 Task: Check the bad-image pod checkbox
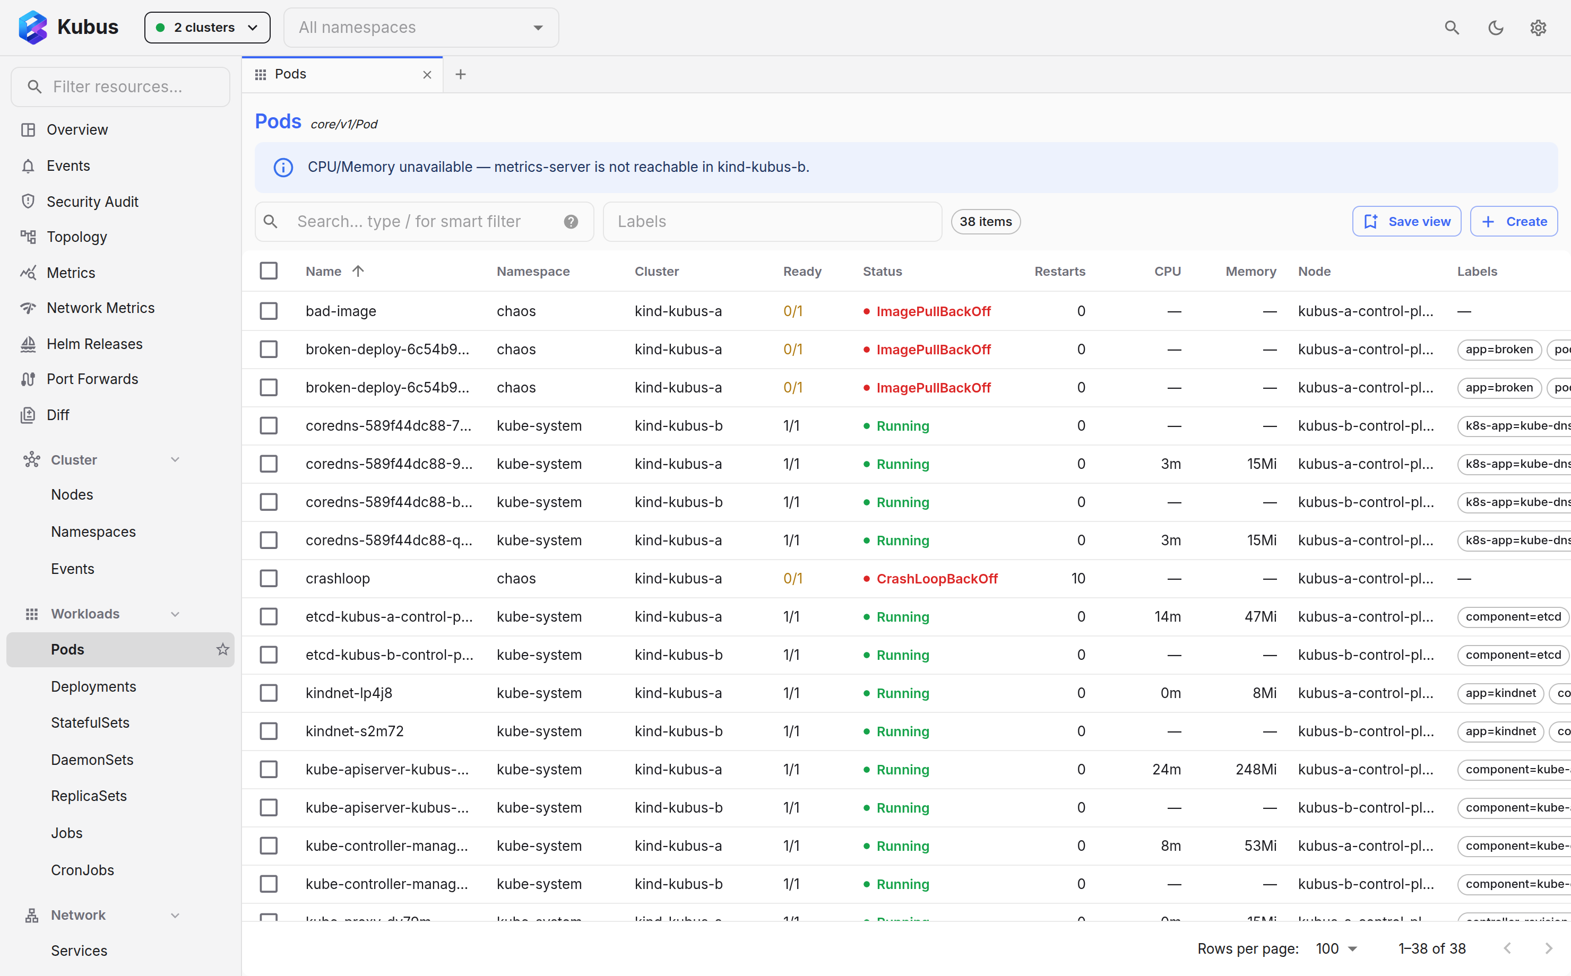click(x=269, y=311)
